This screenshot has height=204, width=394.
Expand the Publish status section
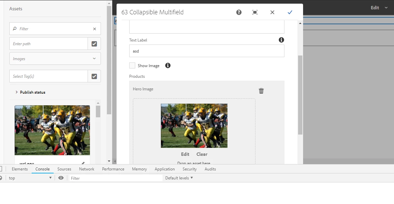(30, 92)
